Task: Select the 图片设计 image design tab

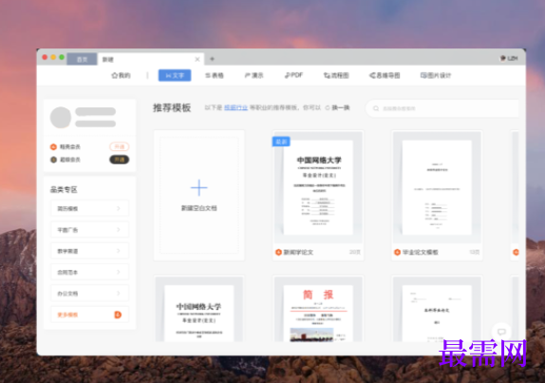Action: click(436, 75)
